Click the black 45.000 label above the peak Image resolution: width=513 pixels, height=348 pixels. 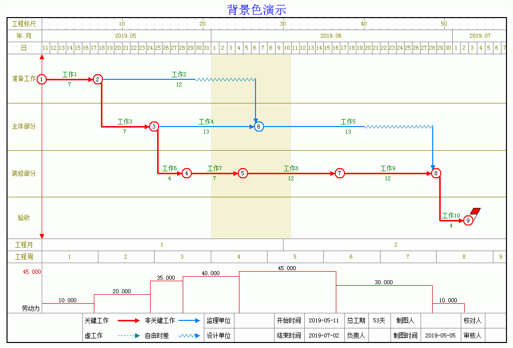(287, 269)
